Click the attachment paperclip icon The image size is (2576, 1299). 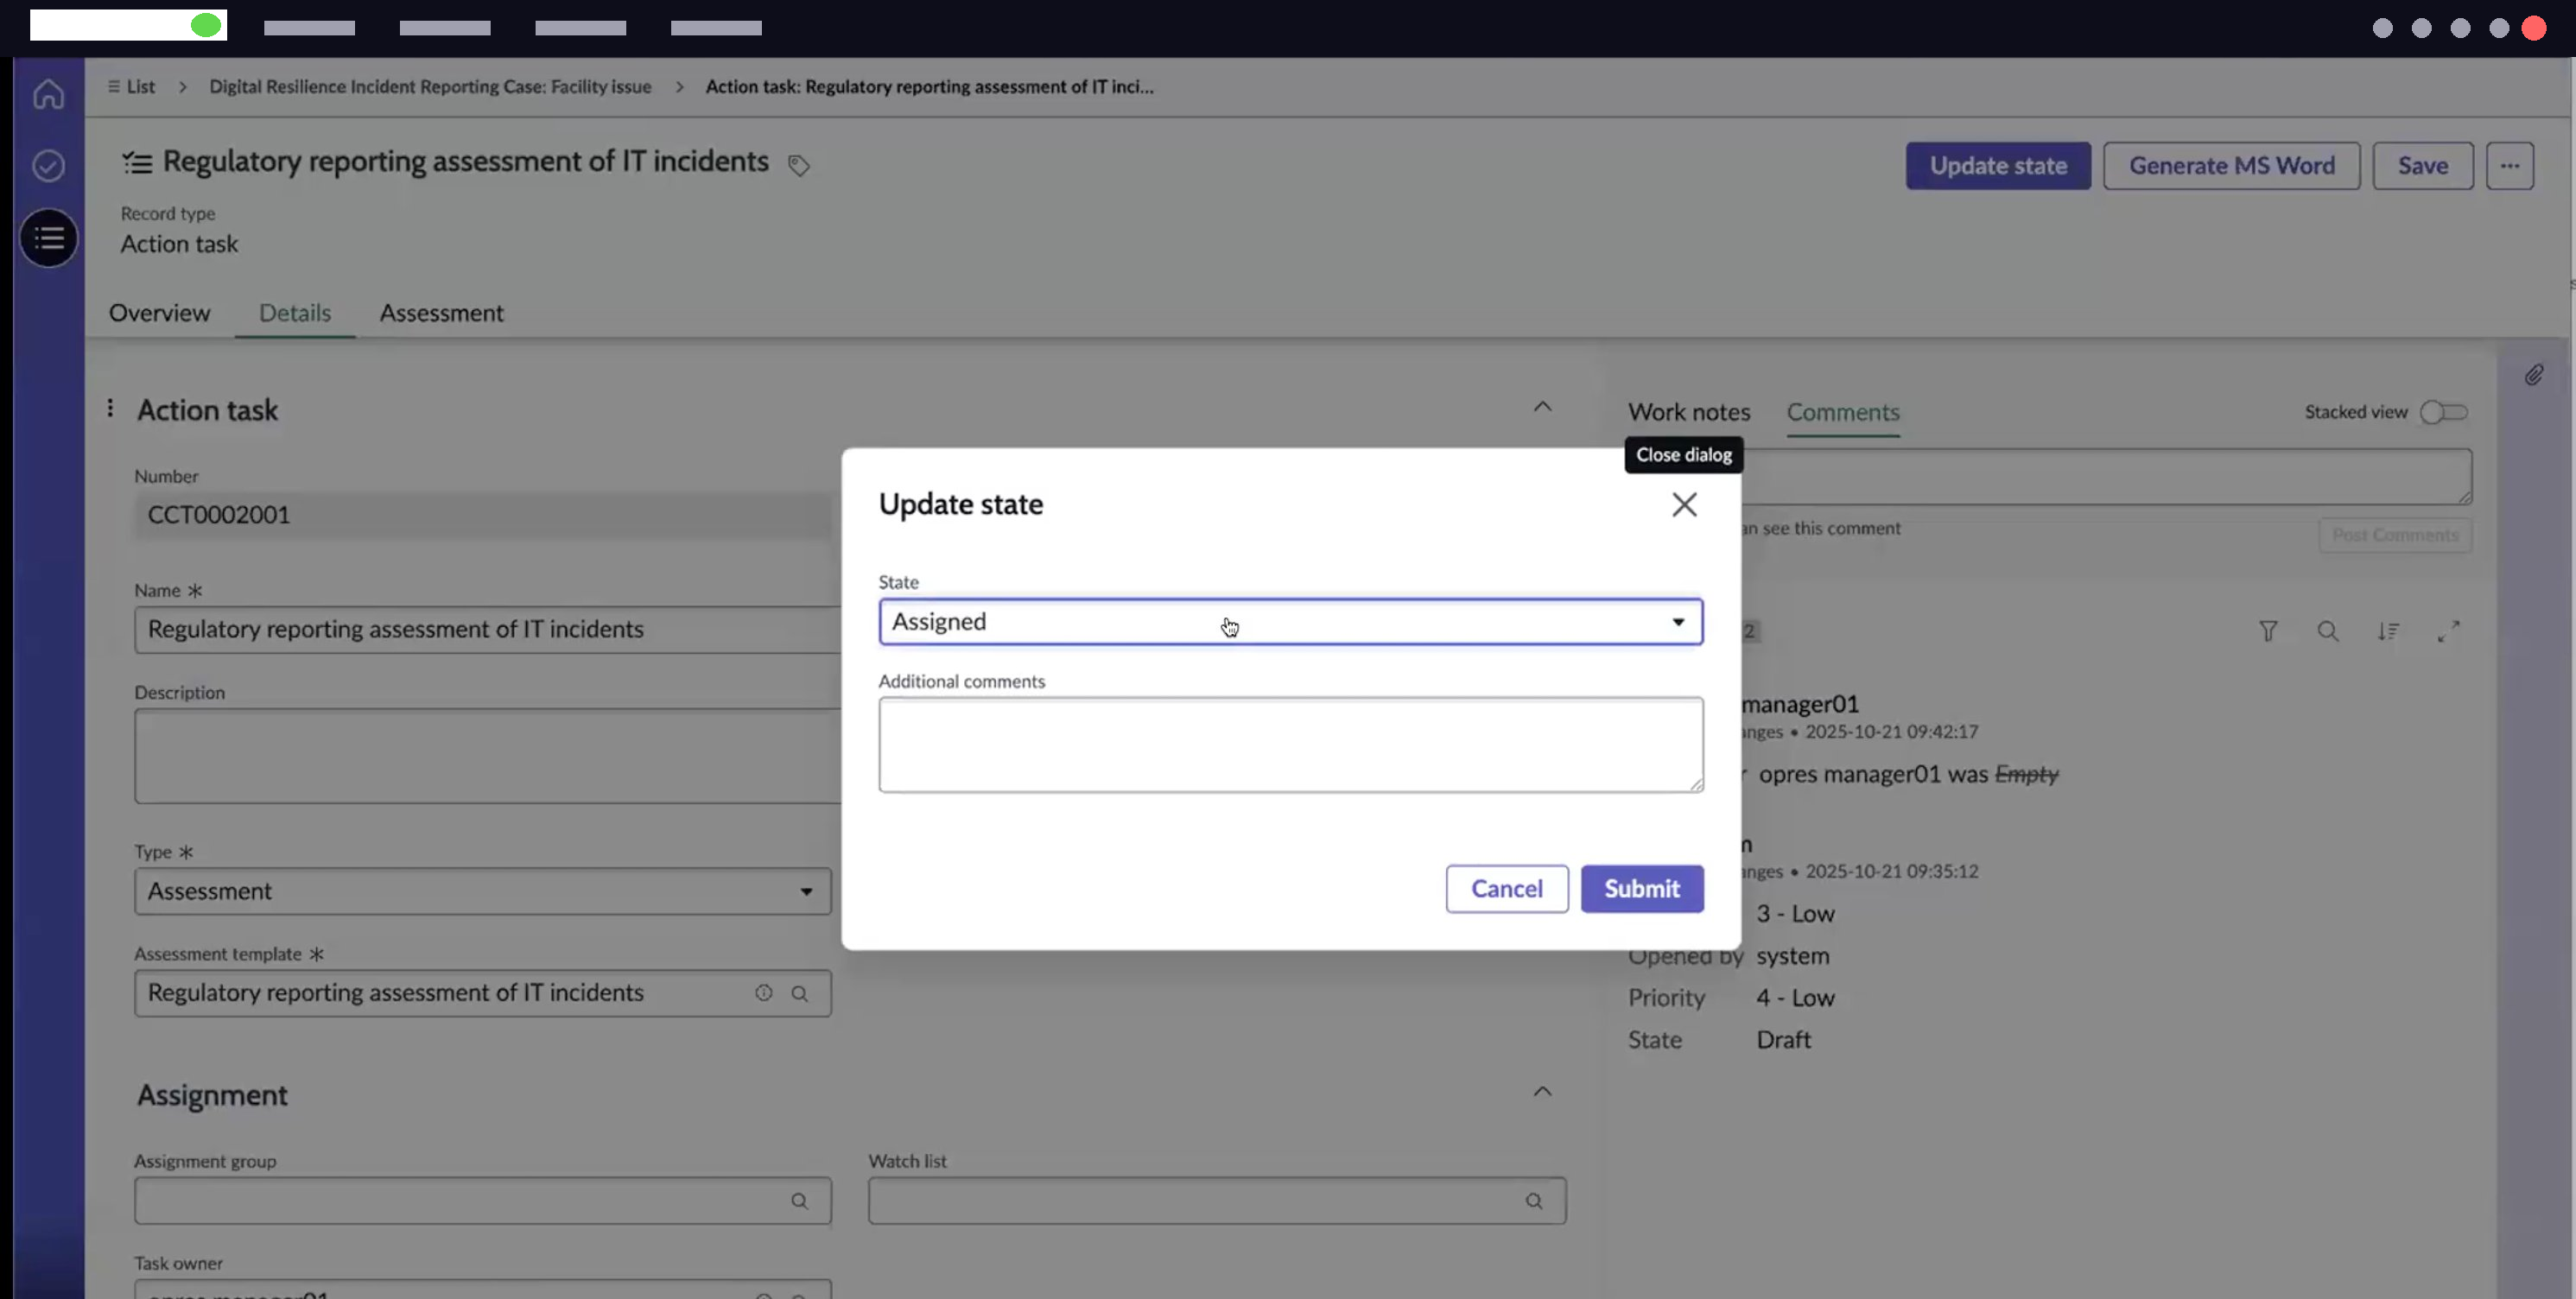(x=2532, y=375)
